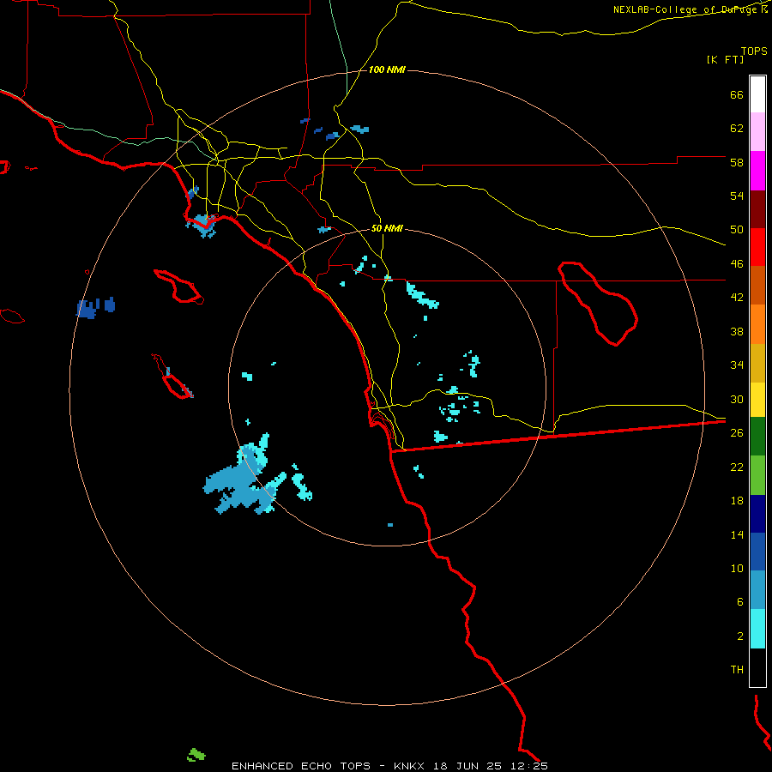
Task: Click the "[K FT]" units label
Action: [x=726, y=59]
